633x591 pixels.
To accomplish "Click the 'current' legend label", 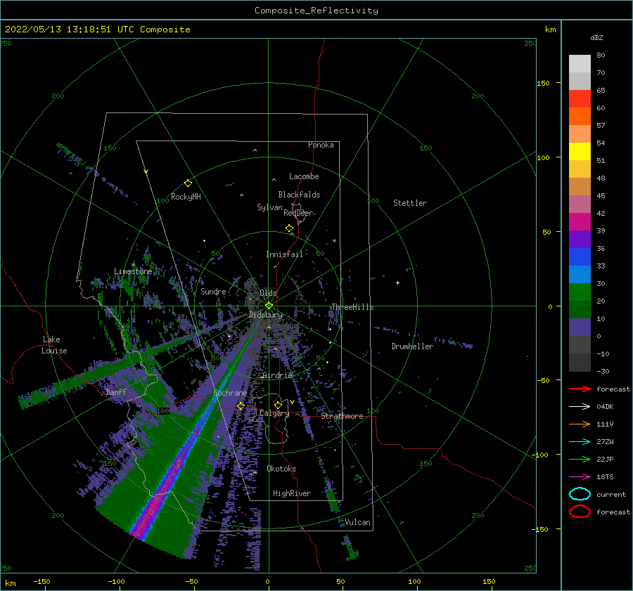I will [x=610, y=494].
